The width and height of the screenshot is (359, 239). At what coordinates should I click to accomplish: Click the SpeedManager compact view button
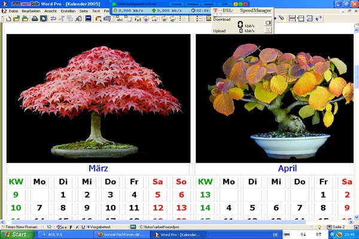pyautogui.click(x=268, y=23)
